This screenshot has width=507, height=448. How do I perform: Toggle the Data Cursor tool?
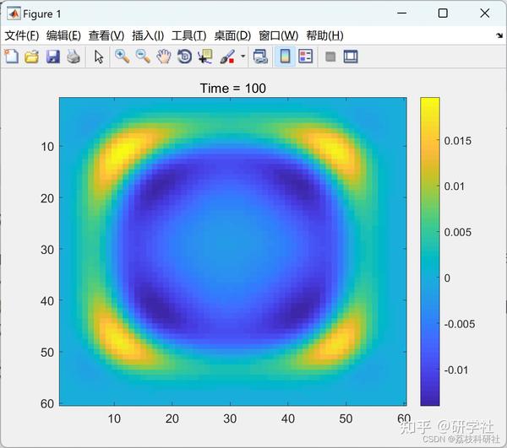tap(205, 57)
